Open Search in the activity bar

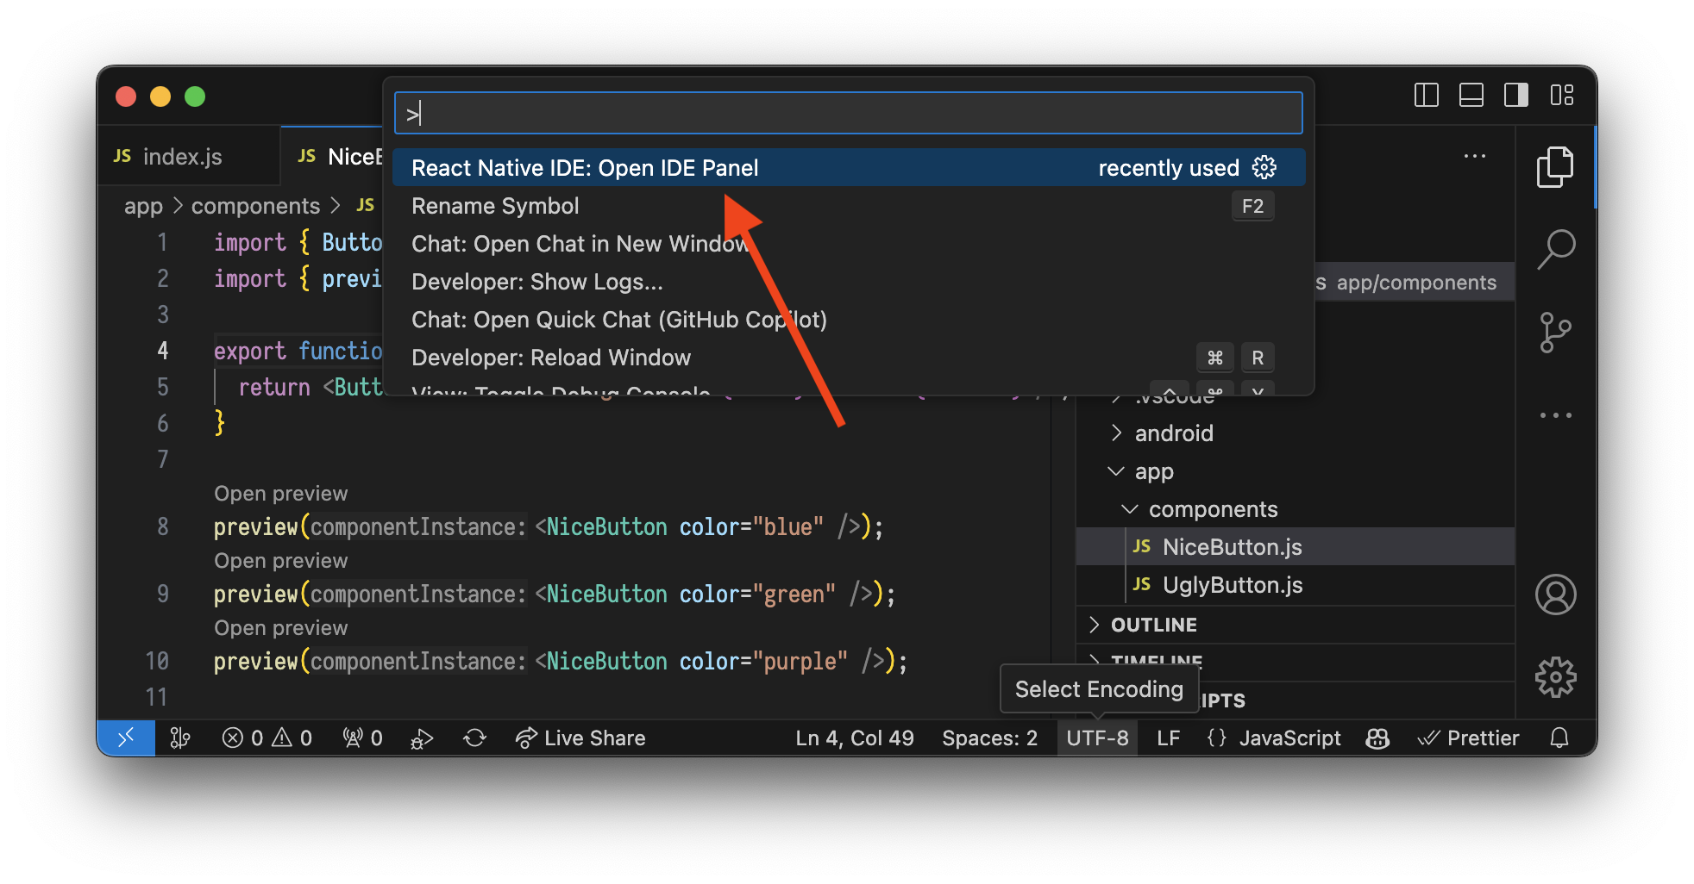pos(1556,249)
